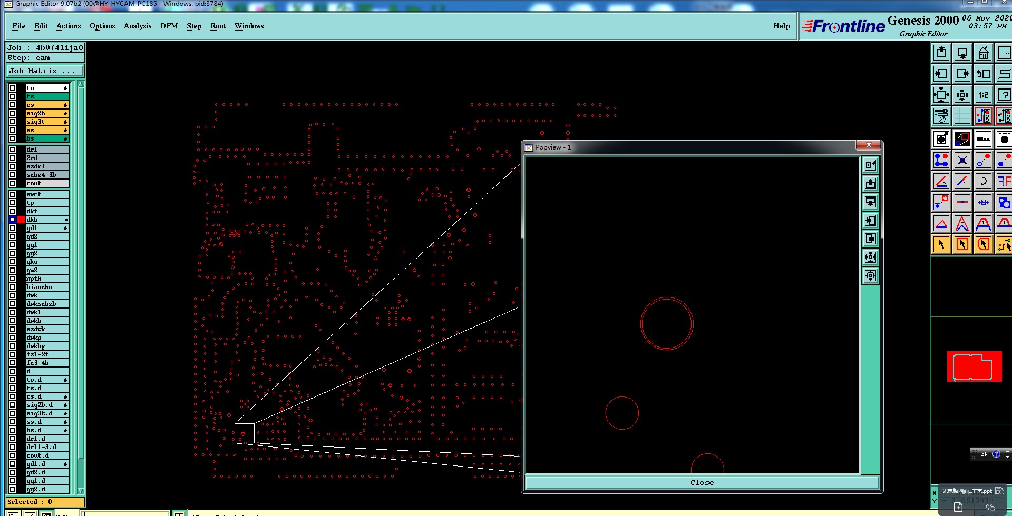Toggle the checkbox for layer drl

tap(13, 150)
